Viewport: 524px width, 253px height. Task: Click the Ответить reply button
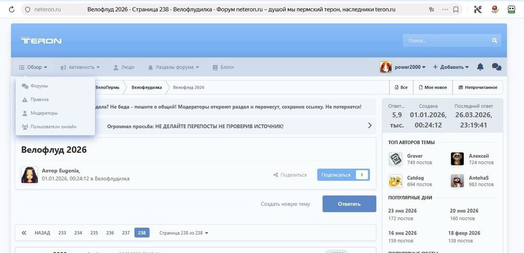(349, 204)
